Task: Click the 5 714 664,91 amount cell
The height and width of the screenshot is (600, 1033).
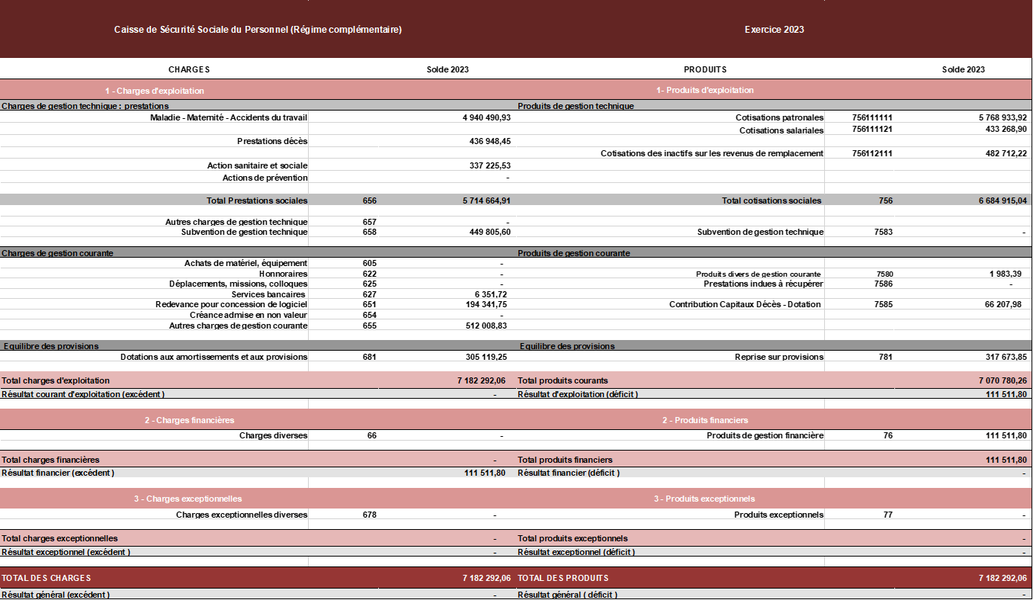Action: [486, 201]
